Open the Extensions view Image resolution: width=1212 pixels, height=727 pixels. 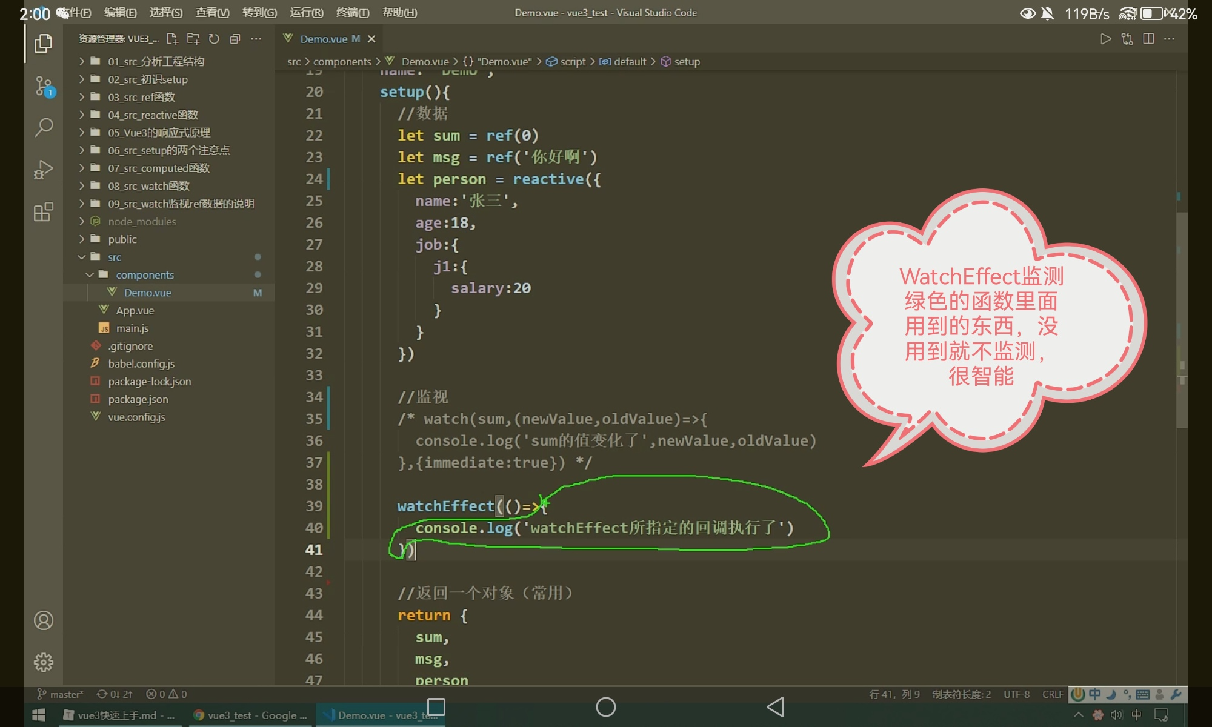[44, 212]
